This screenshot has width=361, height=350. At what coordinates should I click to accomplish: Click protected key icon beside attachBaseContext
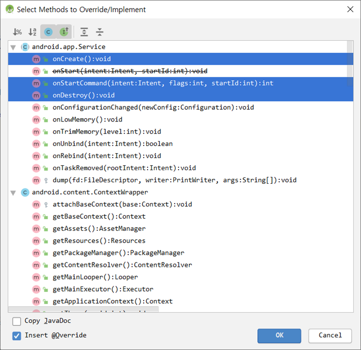(x=46, y=205)
